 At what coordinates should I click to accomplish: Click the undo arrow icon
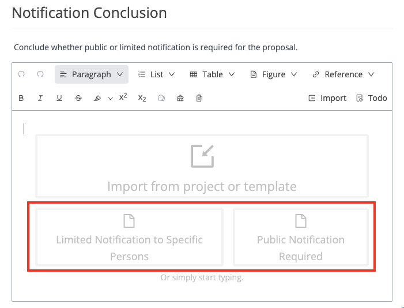coord(21,74)
